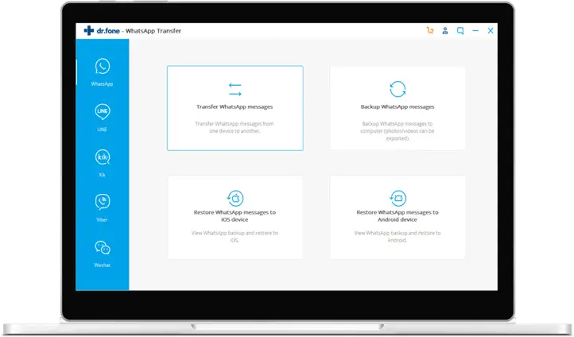Select 'Transfer WhatsApp messages' title
This screenshot has width=574, height=337.
(235, 107)
